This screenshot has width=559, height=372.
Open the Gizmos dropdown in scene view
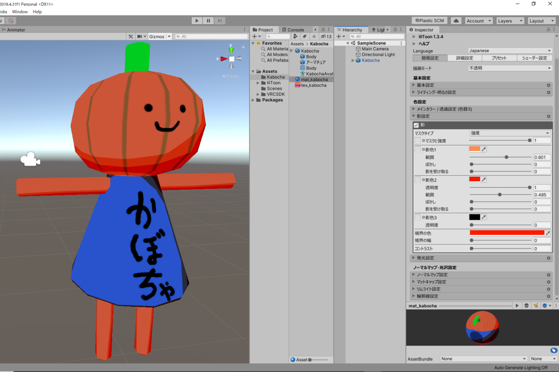[x=160, y=36]
